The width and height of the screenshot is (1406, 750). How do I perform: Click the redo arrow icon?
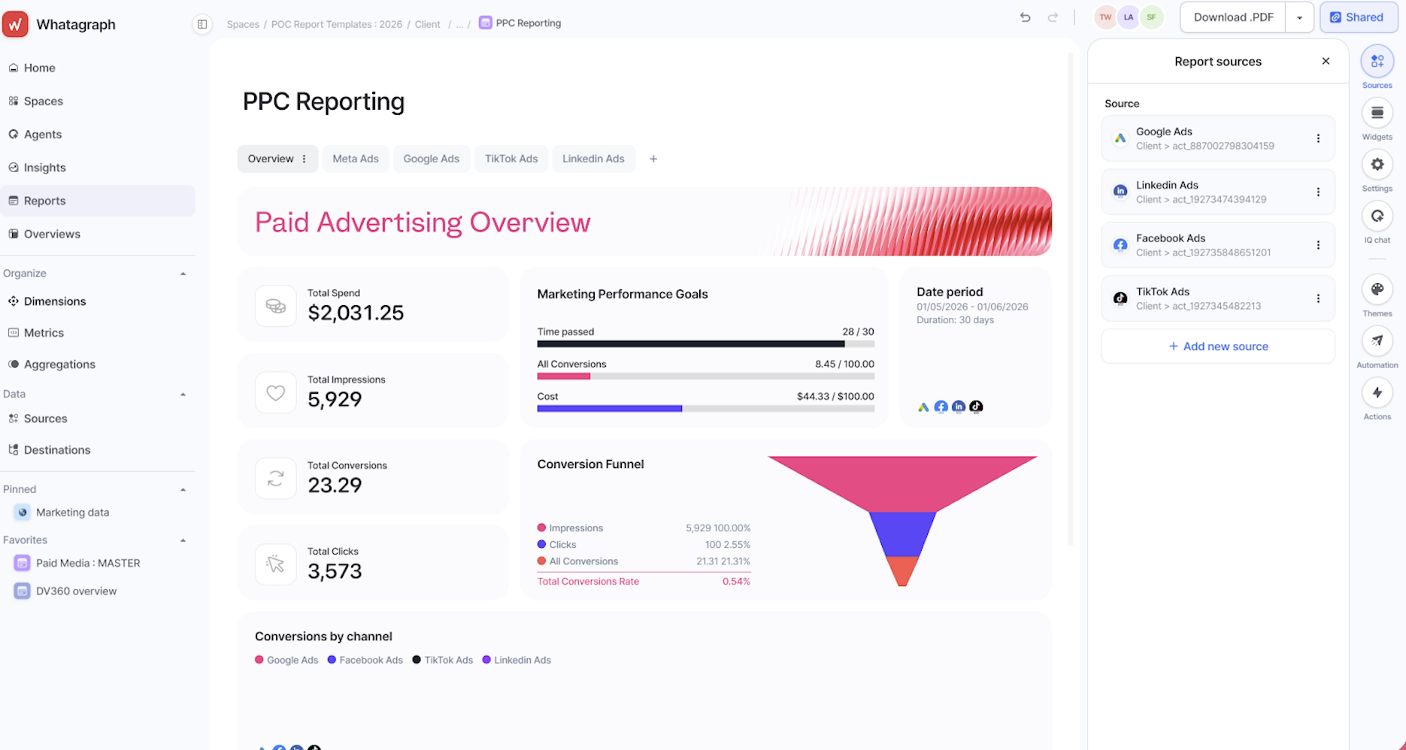[1053, 17]
